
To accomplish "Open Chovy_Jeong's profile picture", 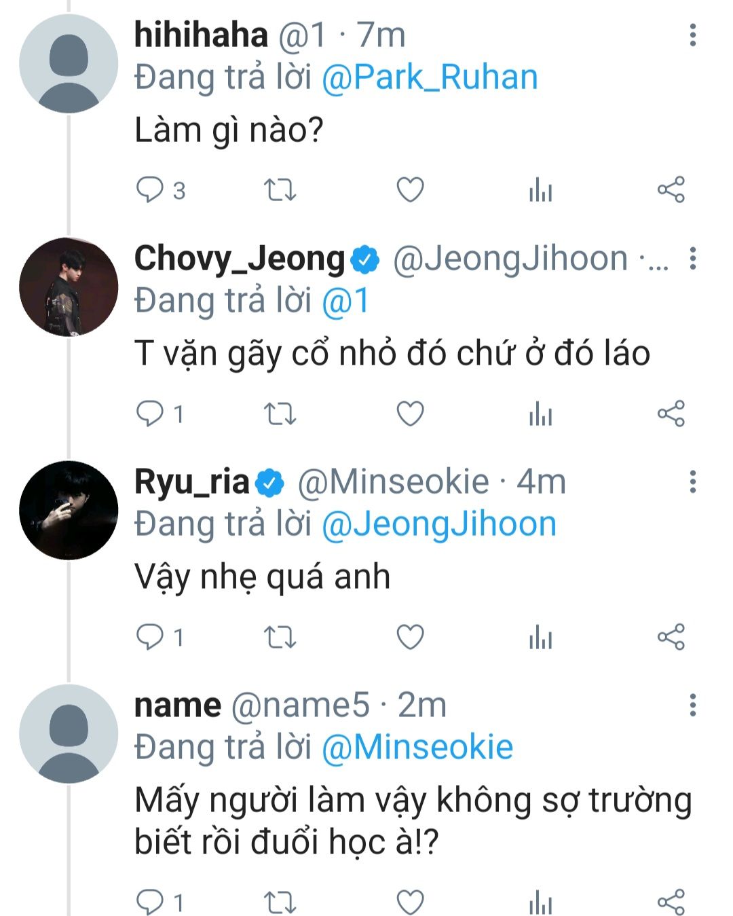I will (x=69, y=287).
